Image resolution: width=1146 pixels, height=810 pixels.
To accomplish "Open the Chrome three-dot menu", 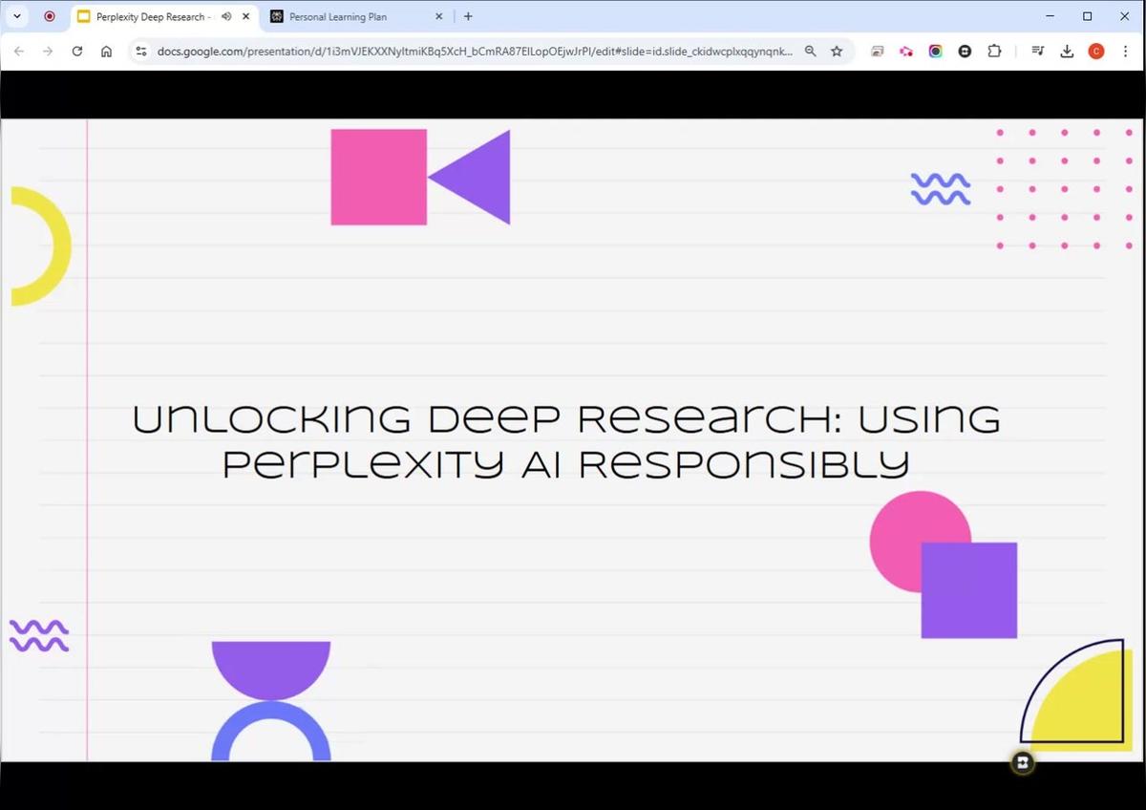I will pyautogui.click(x=1125, y=52).
